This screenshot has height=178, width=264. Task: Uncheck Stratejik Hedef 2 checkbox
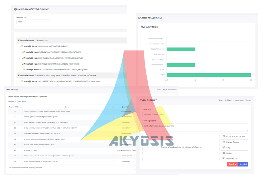tap(24, 58)
